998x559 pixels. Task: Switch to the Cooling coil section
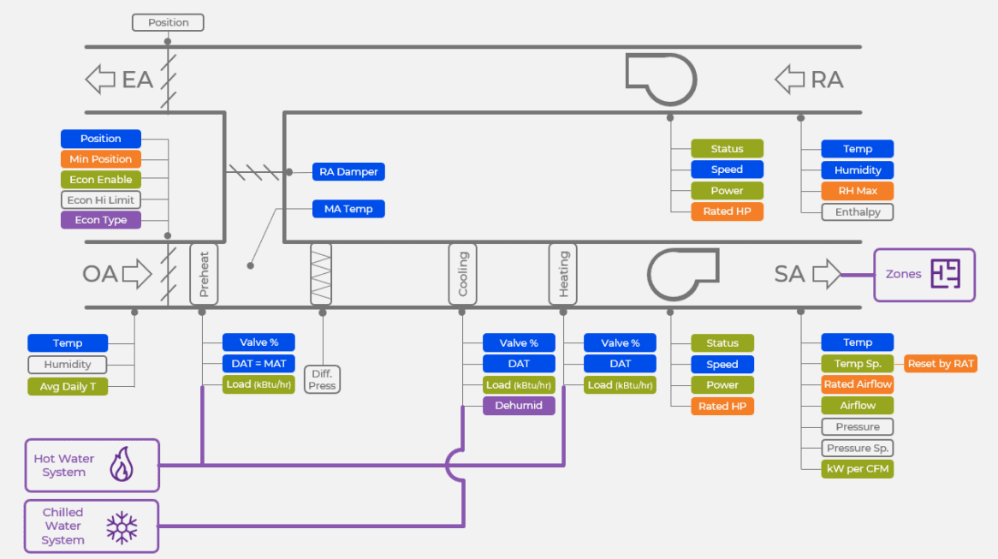[x=462, y=274]
